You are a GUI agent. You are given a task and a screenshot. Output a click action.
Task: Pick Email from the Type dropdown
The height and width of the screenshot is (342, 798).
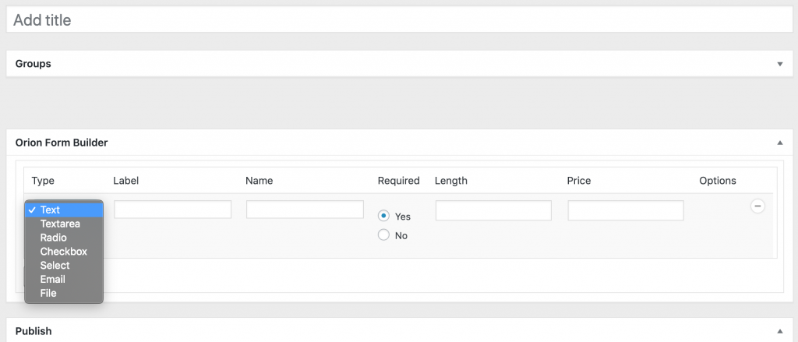52,280
